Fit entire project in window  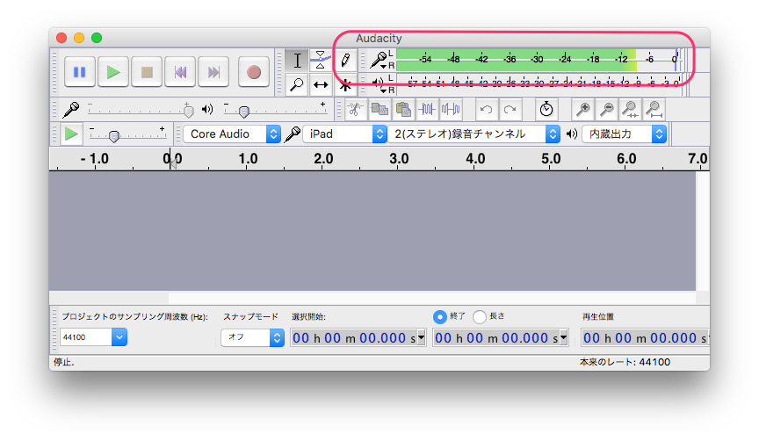[654, 110]
